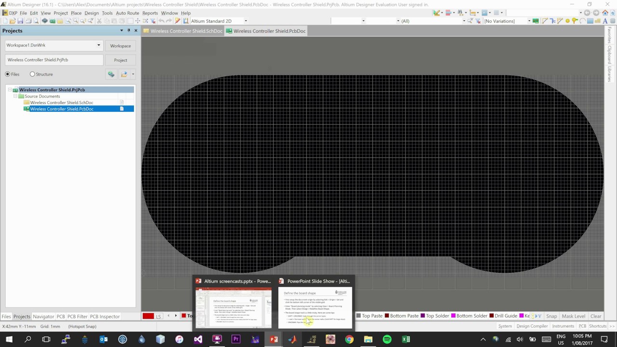This screenshot has height=347, width=617.
Task: Select PowerPoint Slide Show thumbnail preview
Action: pyautogui.click(x=315, y=307)
